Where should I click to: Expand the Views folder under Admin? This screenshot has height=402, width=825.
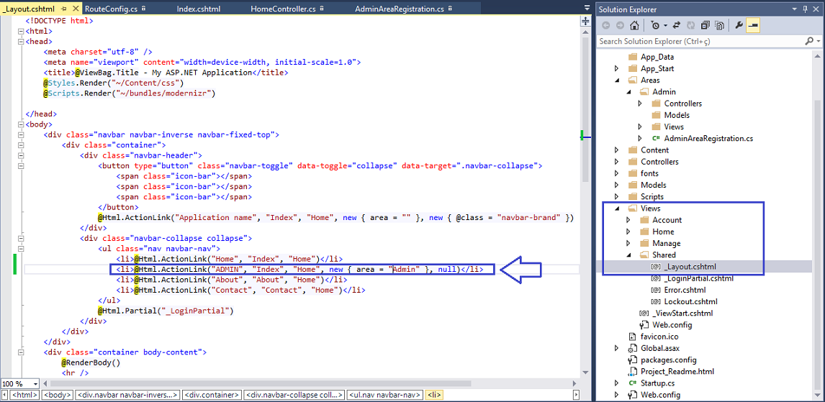640,126
